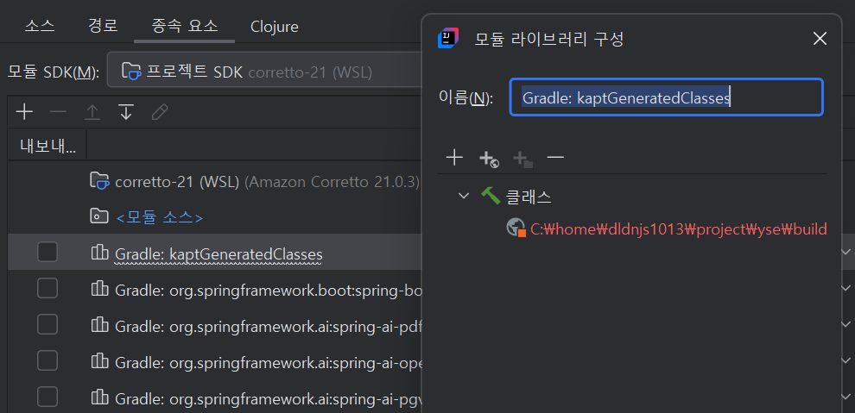Click the folder icon beside <모듈 소스>
This screenshot has height=413, width=855.
[98, 216]
